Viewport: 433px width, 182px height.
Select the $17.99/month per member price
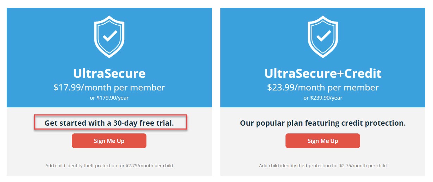pyautogui.click(x=109, y=87)
